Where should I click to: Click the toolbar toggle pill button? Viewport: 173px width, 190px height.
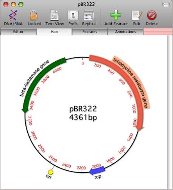tap(166, 4)
